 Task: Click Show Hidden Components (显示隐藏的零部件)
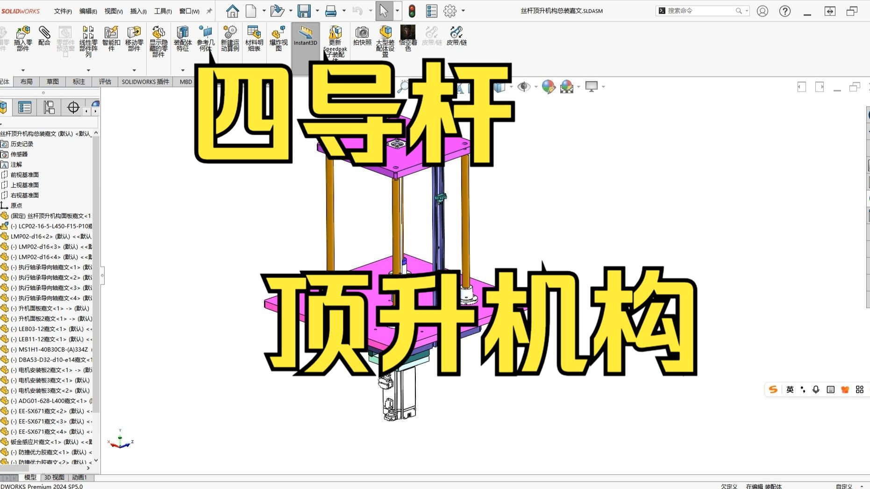(158, 41)
